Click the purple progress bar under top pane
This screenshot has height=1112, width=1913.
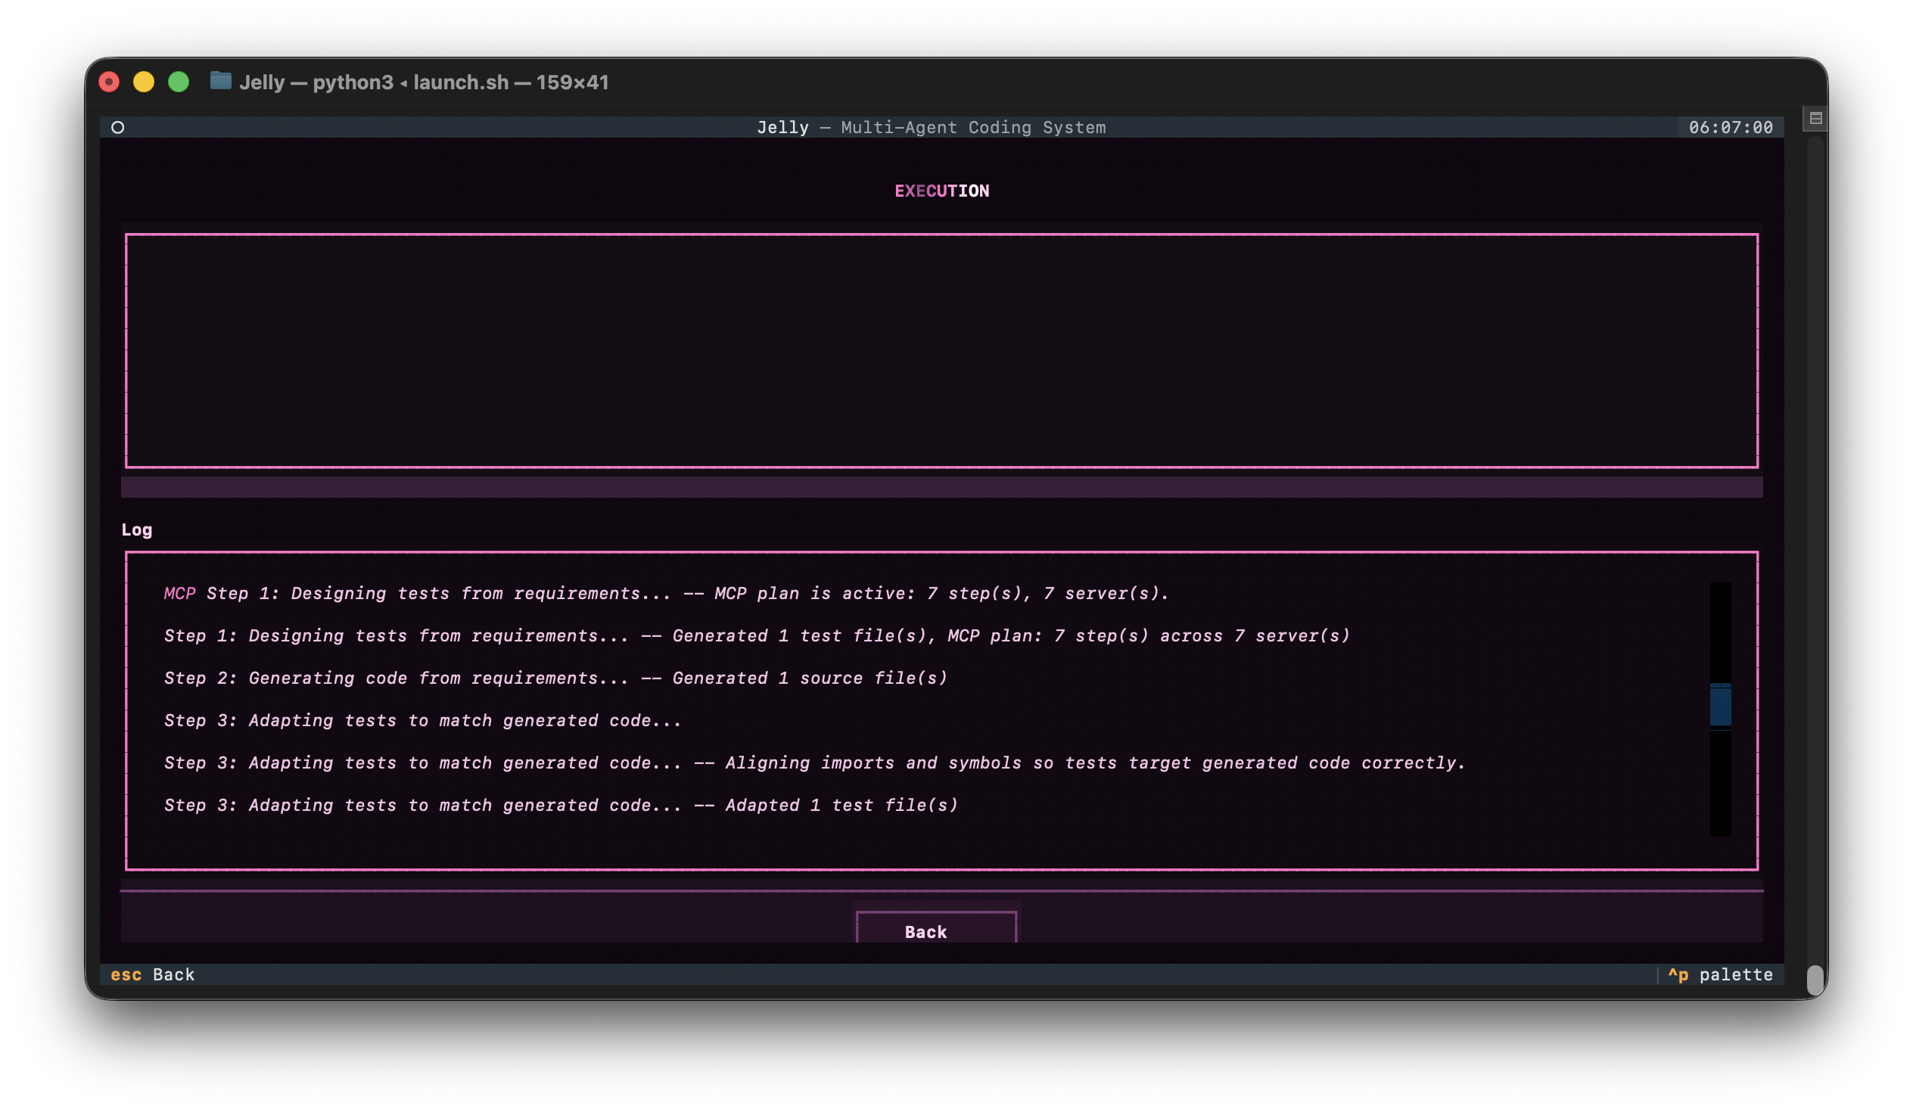coord(941,487)
